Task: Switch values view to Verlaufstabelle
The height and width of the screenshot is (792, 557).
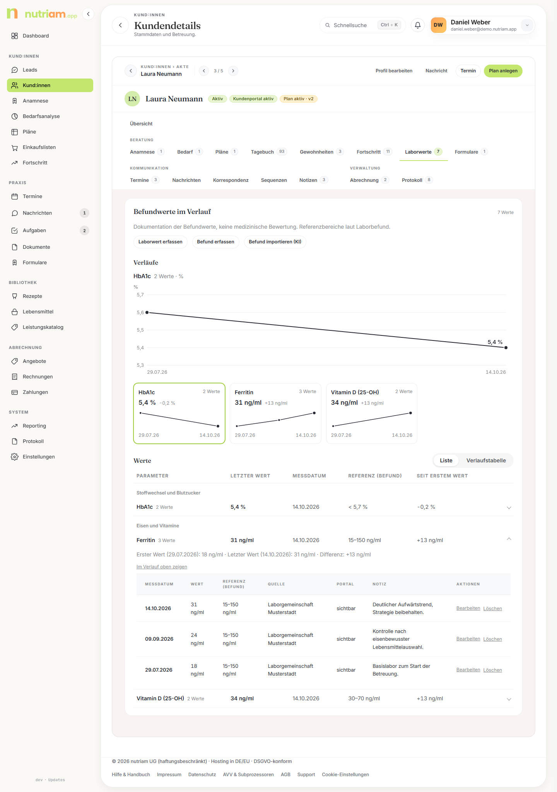Action: click(x=486, y=460)
